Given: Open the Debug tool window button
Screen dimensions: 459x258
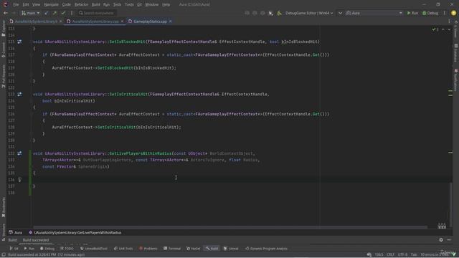Looking at the screenshot, I should click(x=47, y=249).
